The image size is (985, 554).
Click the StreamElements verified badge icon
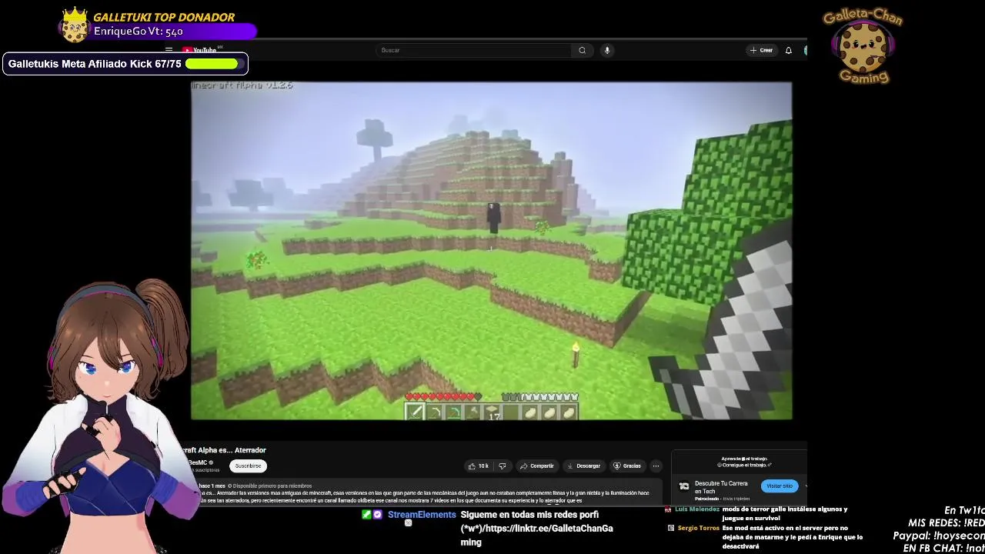378,515
